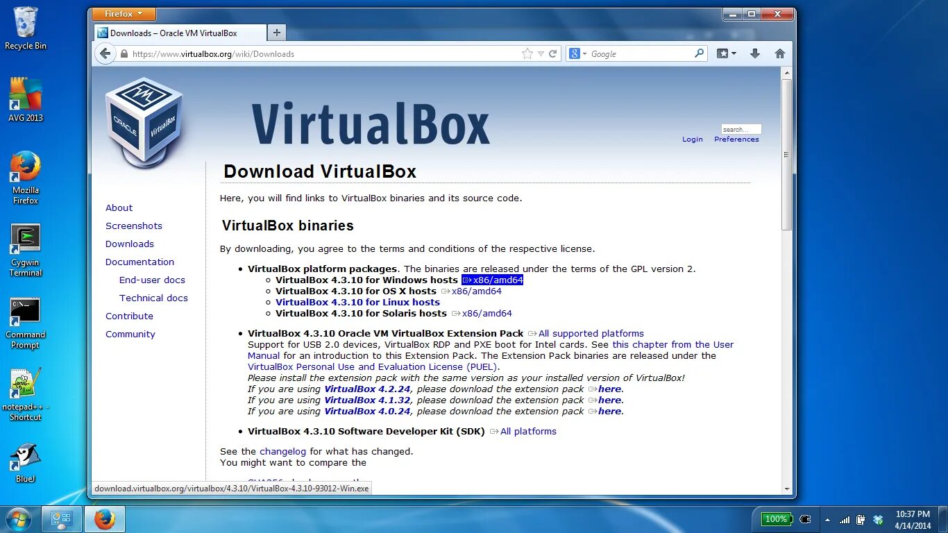Click the page vertical scrollbar thumb
The height and width of the screenshot is (533, 948).
click(x=786, y=154)
